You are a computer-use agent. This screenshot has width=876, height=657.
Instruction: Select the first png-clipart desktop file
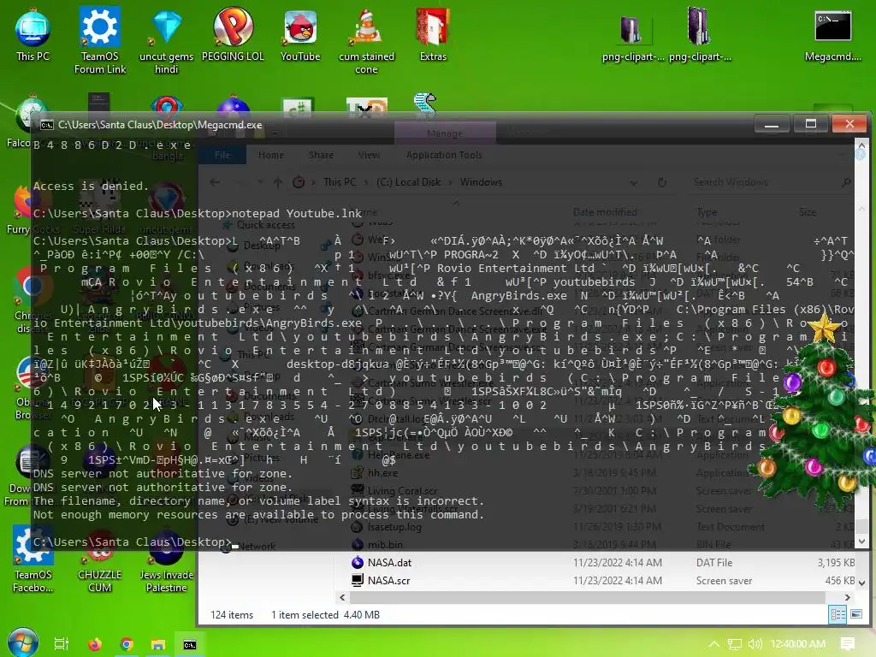[632, 38]
